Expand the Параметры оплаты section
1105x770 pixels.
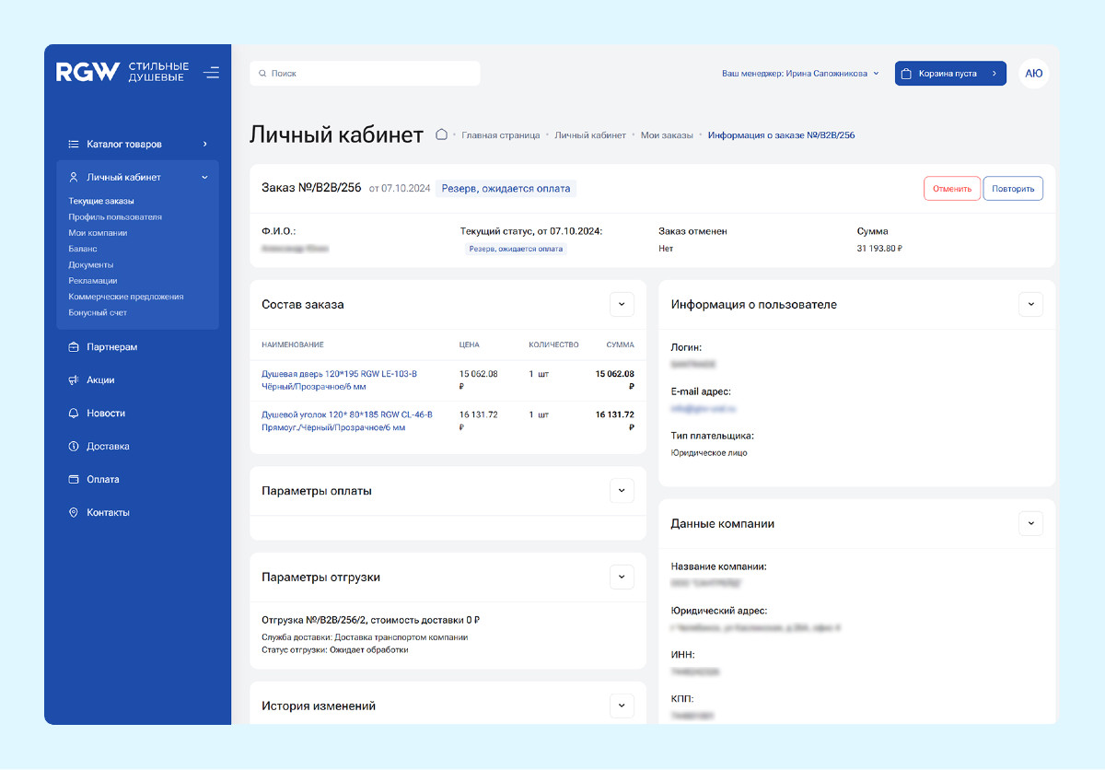(622, 491)
